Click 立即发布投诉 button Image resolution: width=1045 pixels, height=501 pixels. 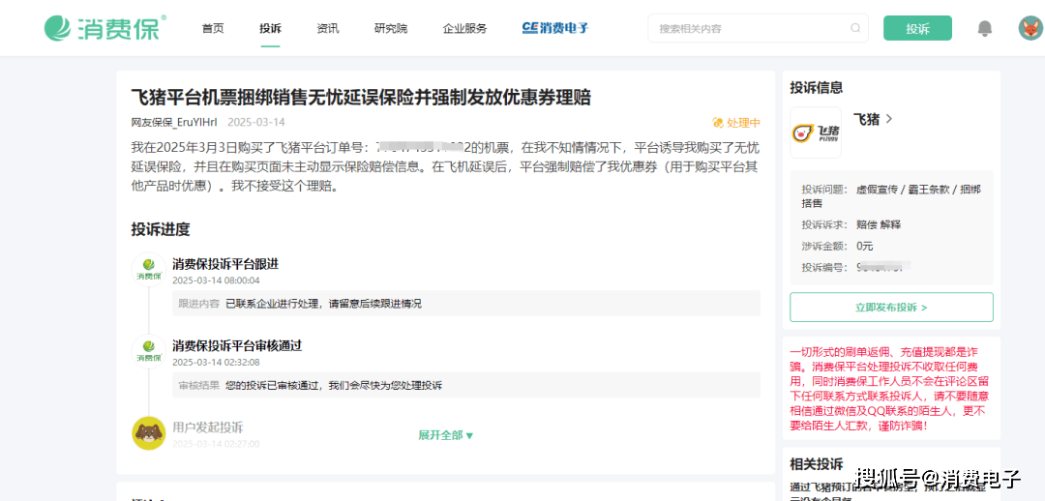[x=892, y=308]
